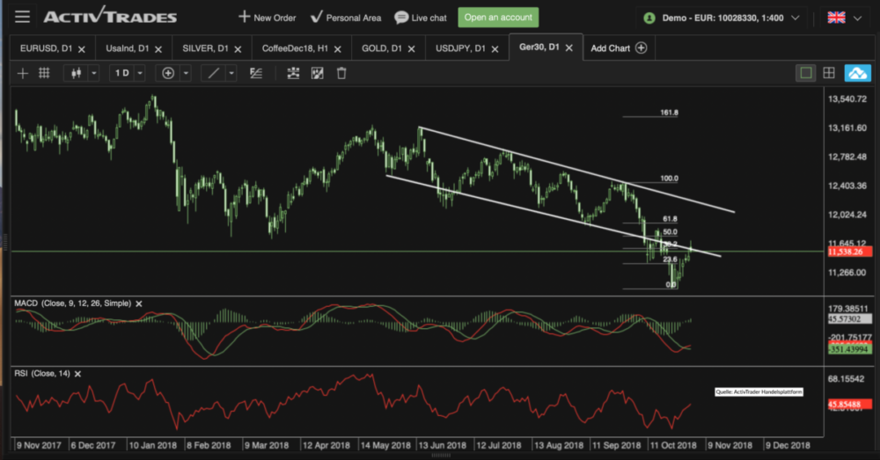Close the SILVER, D1 tab
The height and width of the screenshot is (460, 880).
(238, 49)
